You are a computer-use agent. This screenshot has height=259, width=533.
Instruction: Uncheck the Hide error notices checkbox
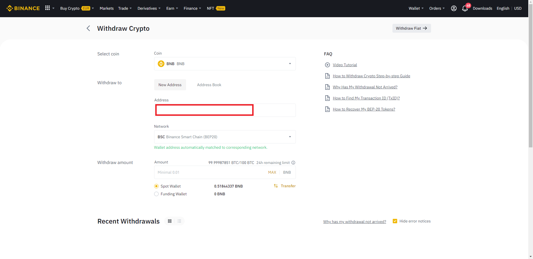pos(395,221)
